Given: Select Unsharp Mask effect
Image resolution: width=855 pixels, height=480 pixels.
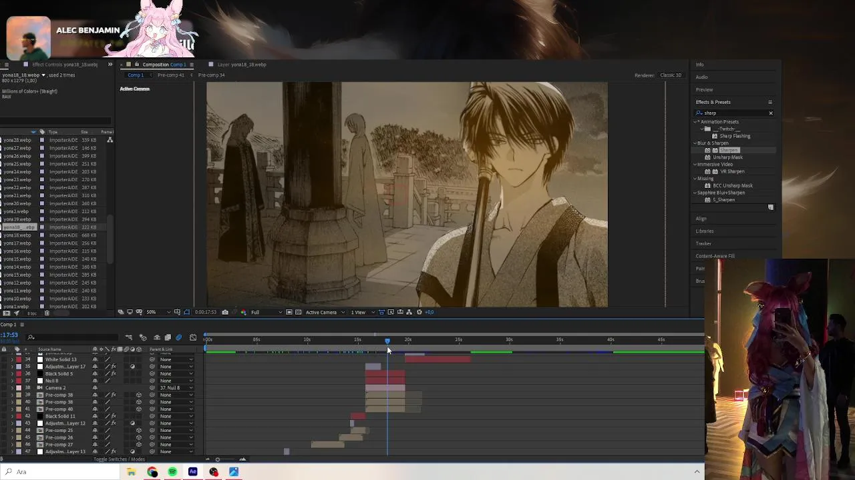Looking at the screenshot, I should [727, 157].
